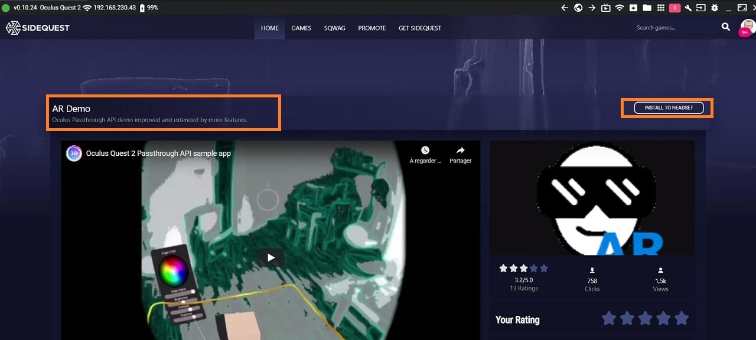Click the Views label

point(661,289)
